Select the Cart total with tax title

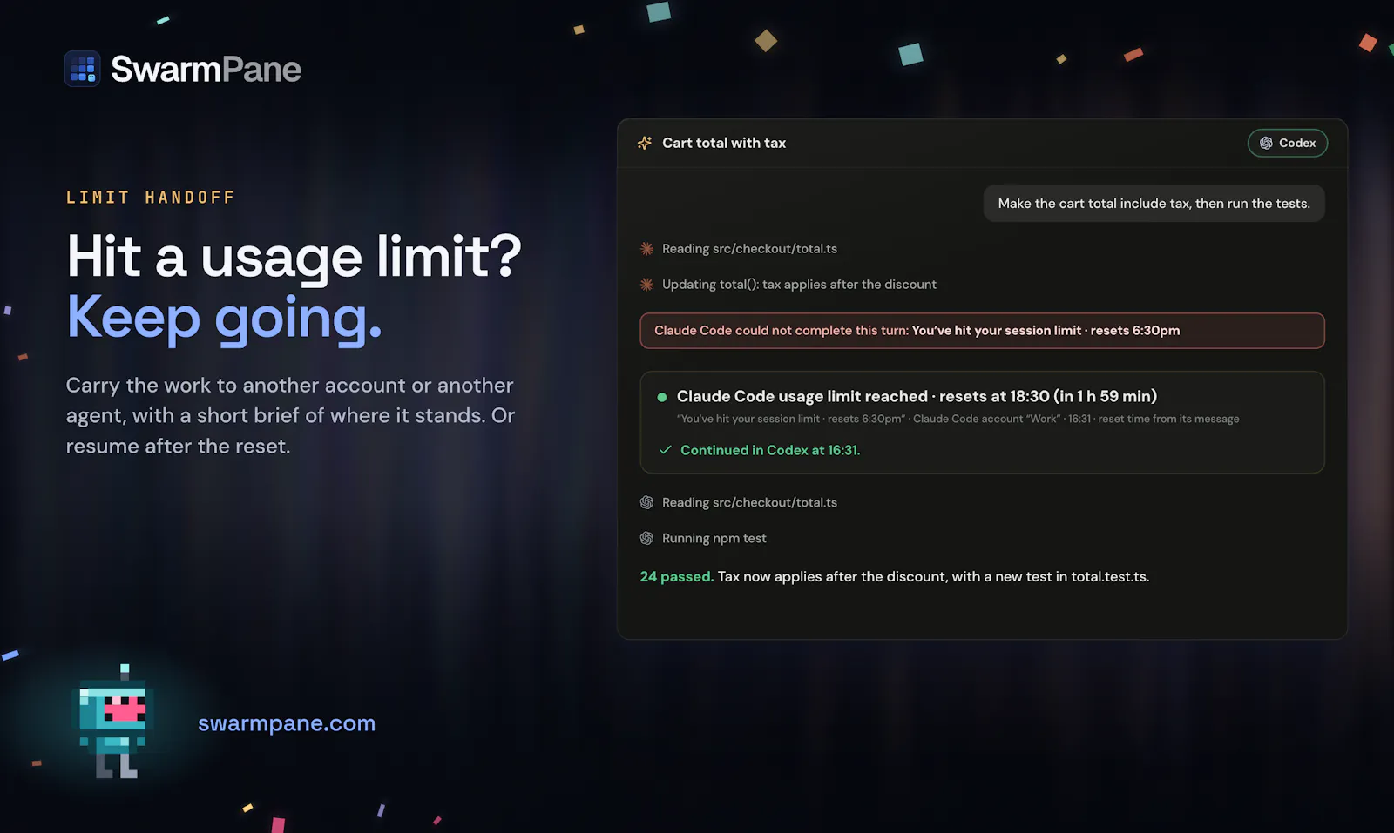724,143
